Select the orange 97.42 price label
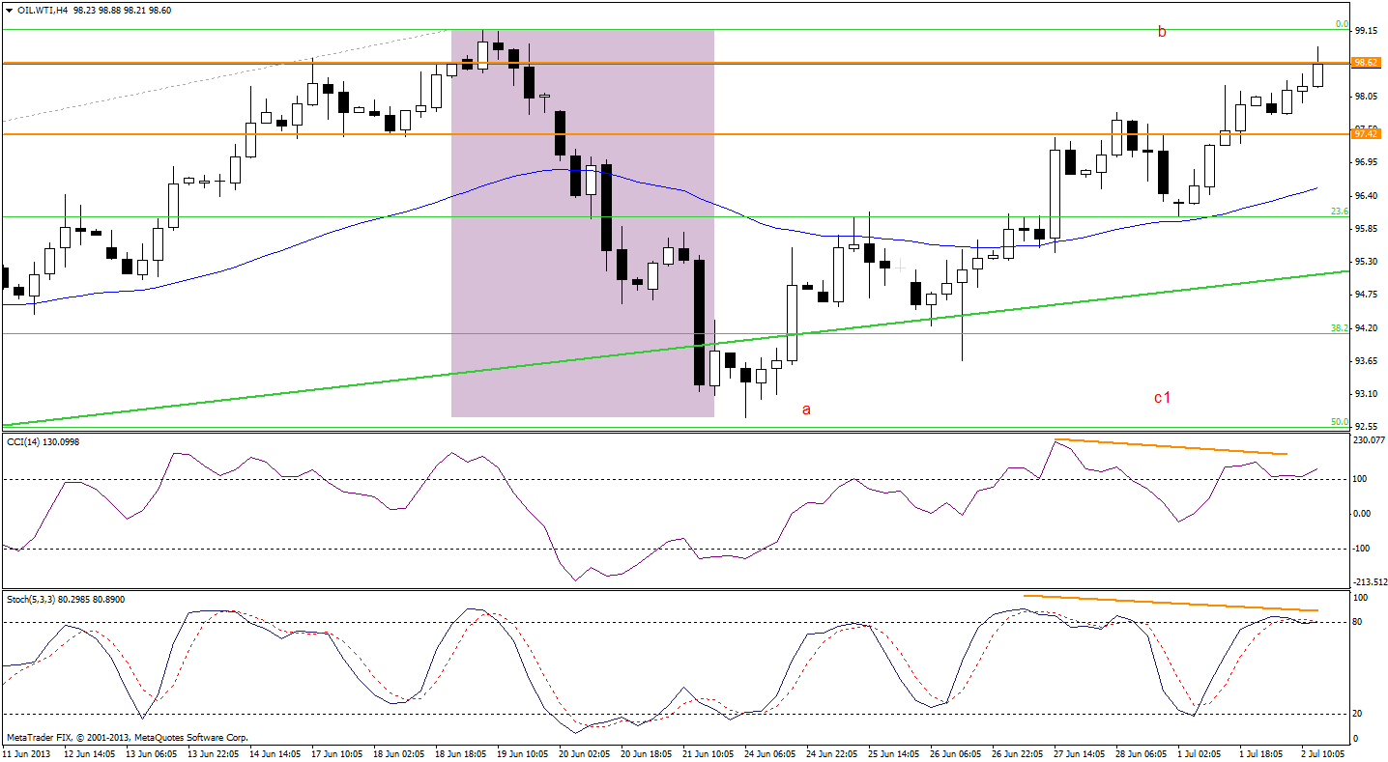The image size is (1388, 762). [x=1366, y=134]
